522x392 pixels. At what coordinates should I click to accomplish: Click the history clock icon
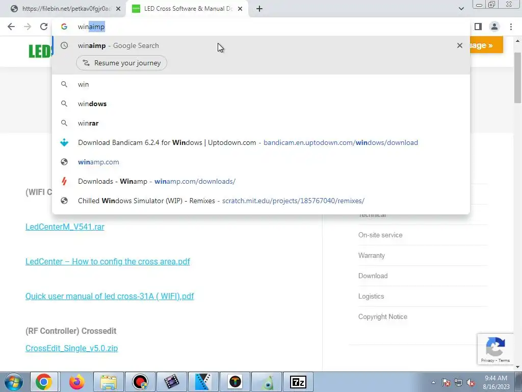64,45
